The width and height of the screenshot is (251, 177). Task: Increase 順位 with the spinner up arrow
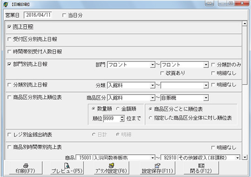(122, 117)
